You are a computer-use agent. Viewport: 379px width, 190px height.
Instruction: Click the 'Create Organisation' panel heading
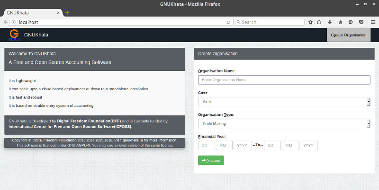[218, 54]
